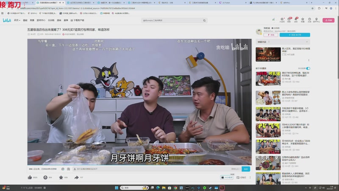Show hidden system tray icons
This screenshot has height=191, width=339.
click(306, 188)
